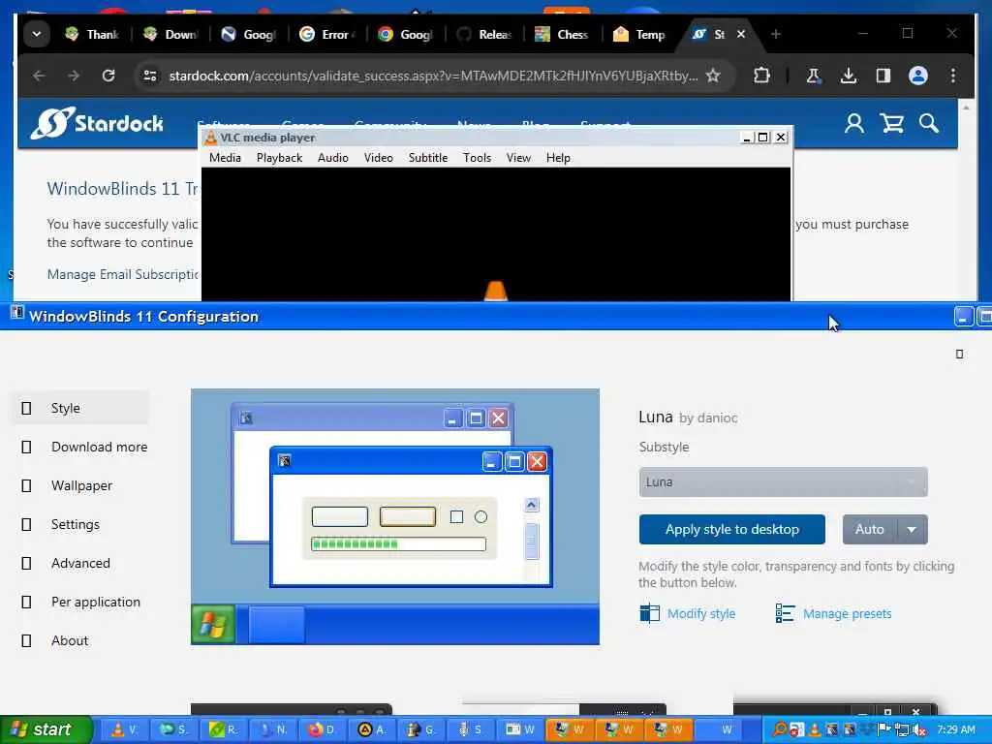
Task: Open the Substyle Luna dropdown
Action: [x=783, y=482]
